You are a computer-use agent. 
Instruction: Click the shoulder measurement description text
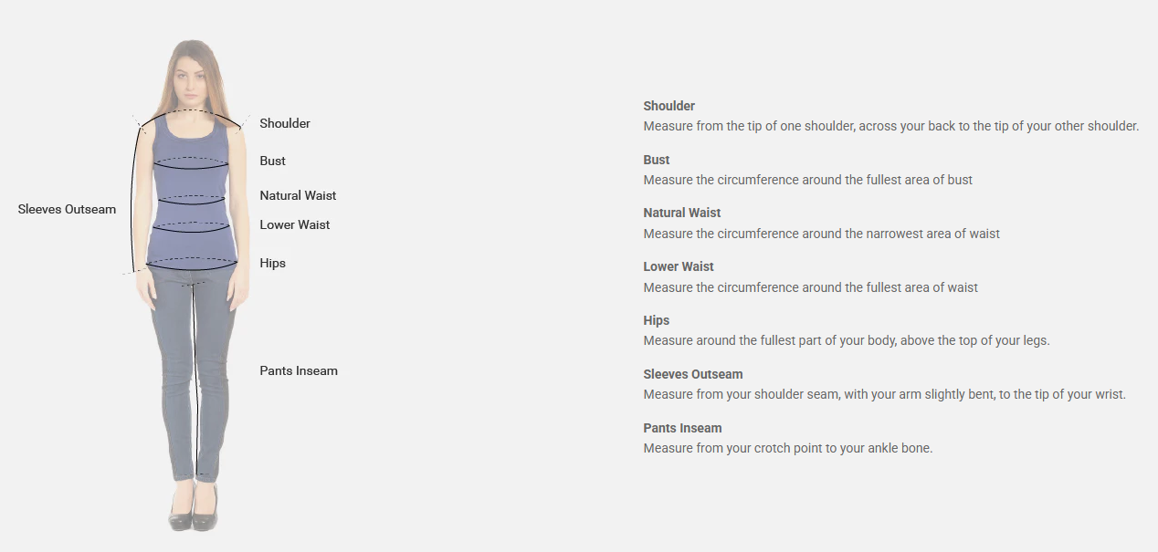coord(891,126)
